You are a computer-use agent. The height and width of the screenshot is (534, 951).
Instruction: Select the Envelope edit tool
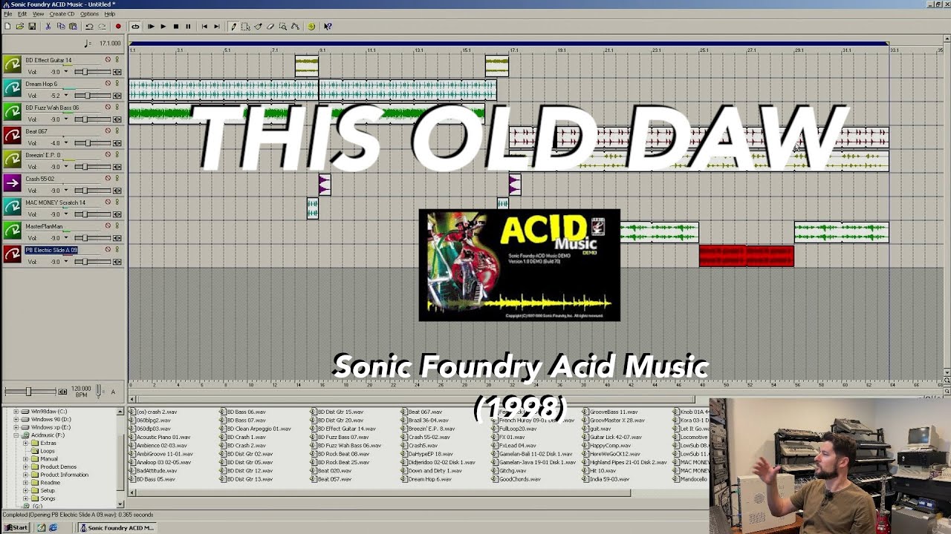tap(295, 26)
